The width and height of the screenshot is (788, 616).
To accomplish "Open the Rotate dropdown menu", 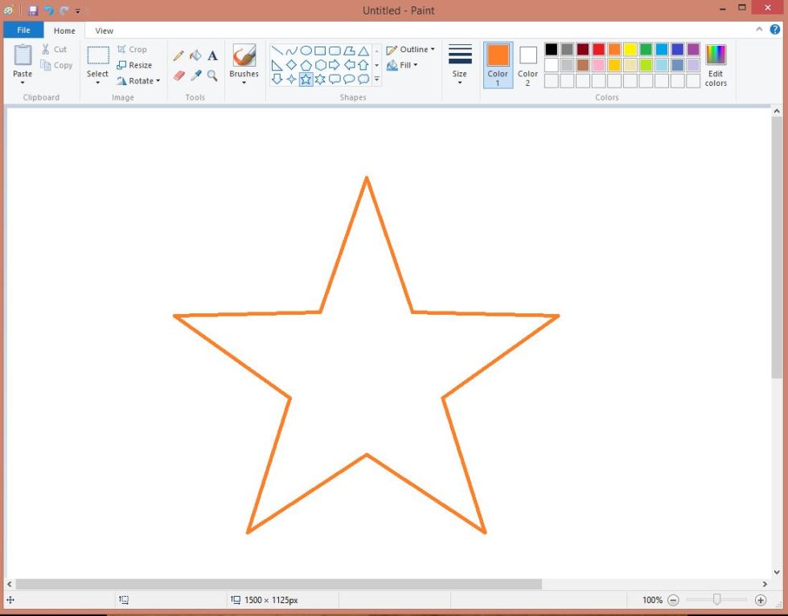I will (x=139, y=81).
